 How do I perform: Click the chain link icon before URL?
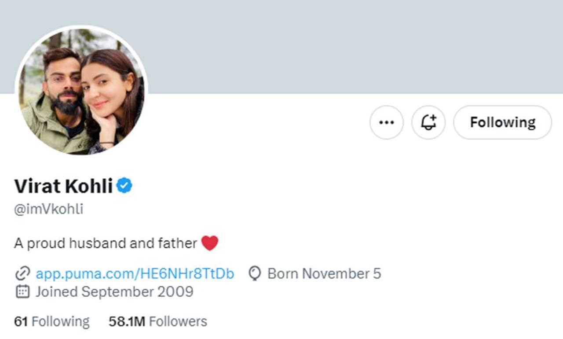pos(22,274)
